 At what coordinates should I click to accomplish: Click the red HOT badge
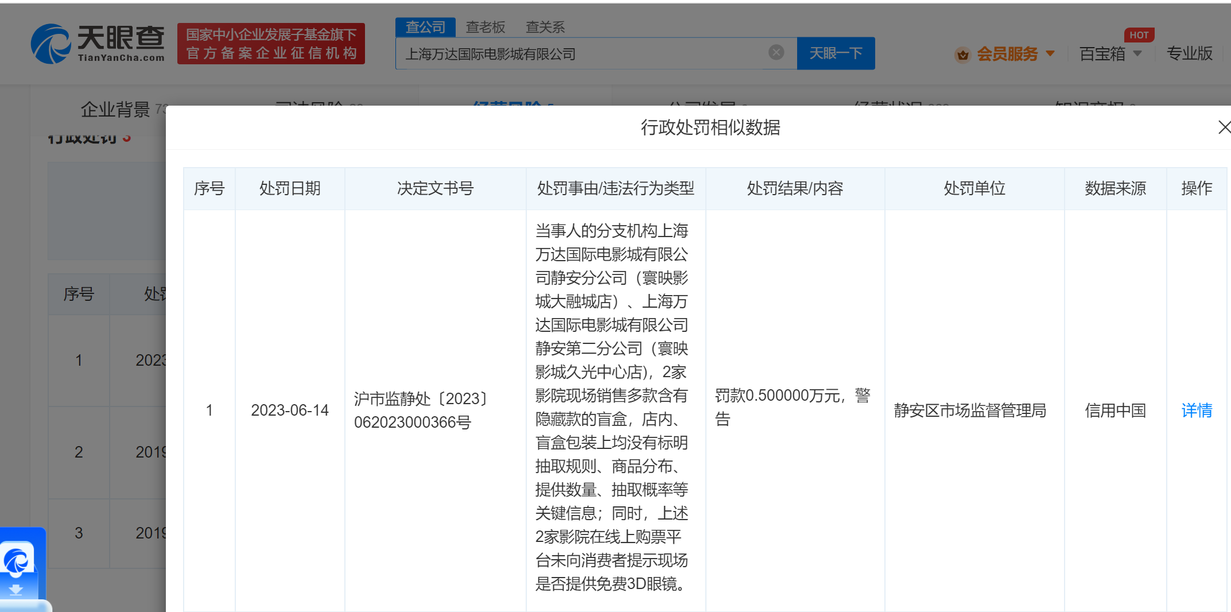click(x=1139, y=35)
